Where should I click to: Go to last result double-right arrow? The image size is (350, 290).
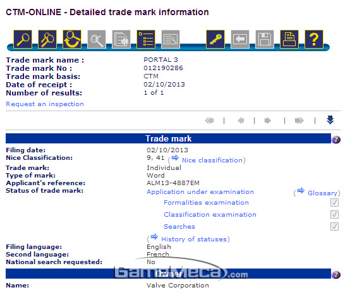point(299,121)
